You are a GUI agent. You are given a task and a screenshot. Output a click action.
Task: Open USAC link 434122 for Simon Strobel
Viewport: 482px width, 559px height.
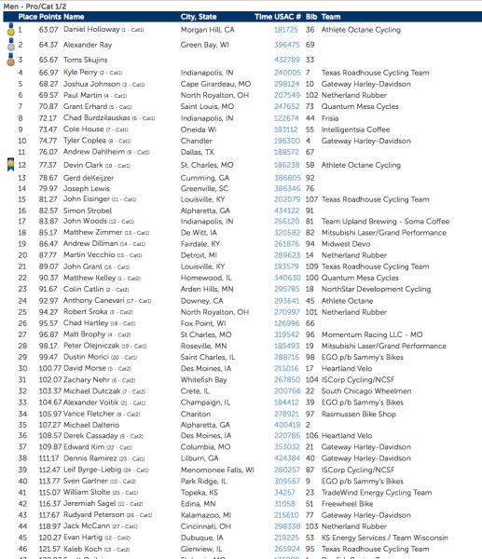point(287,211)
